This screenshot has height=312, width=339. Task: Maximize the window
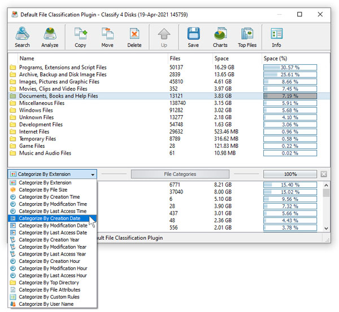(x=299, y=14)
